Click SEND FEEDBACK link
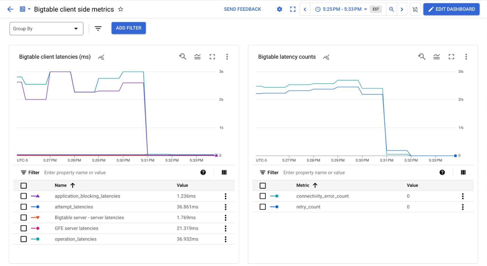487x266 pixels. tap(242, 9)
